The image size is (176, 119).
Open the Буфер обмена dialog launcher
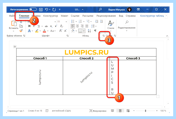click(24, 36)
